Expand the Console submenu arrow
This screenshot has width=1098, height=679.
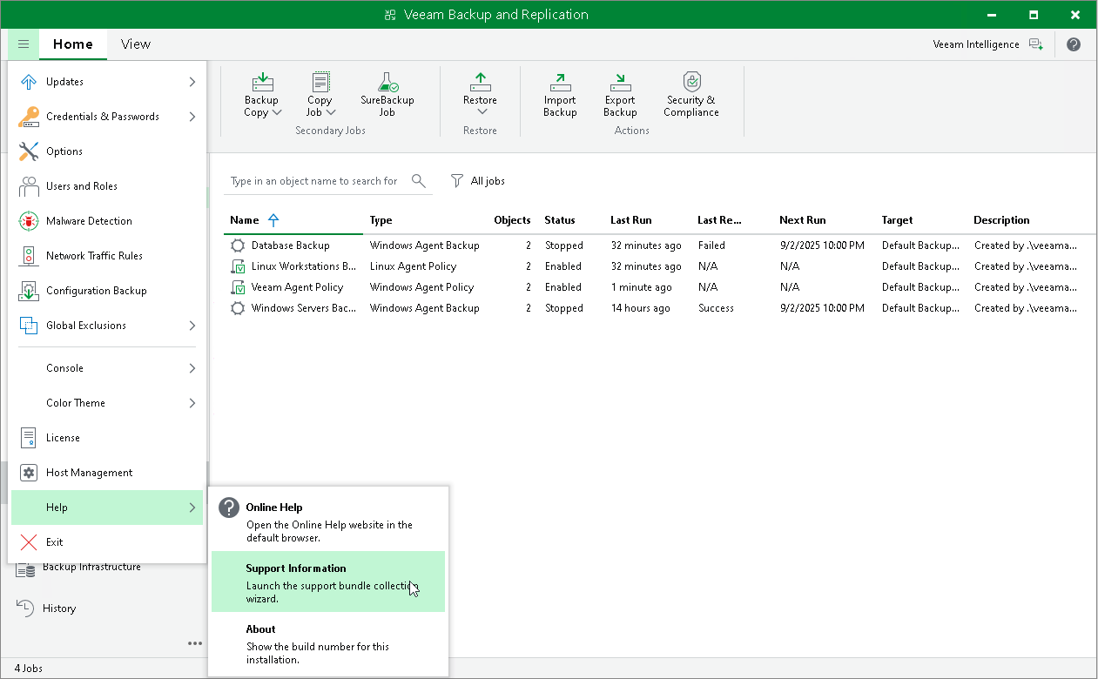192,368
